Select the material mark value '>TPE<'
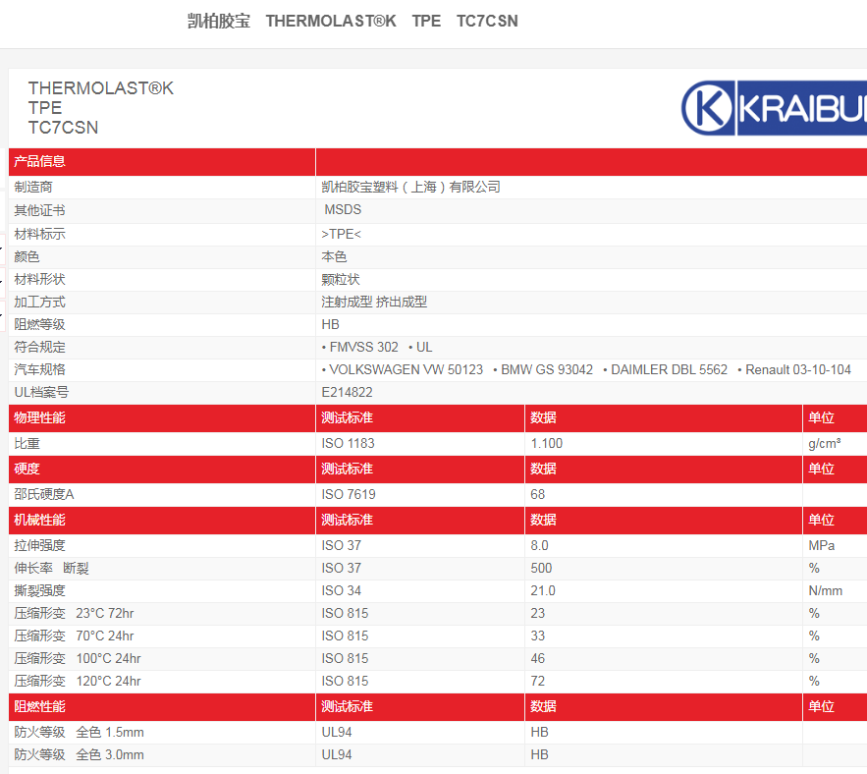The image size is (867, 774). coord(341,234)
